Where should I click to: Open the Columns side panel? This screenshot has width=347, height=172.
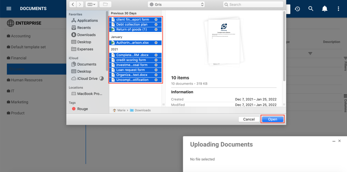click(345, 103)
